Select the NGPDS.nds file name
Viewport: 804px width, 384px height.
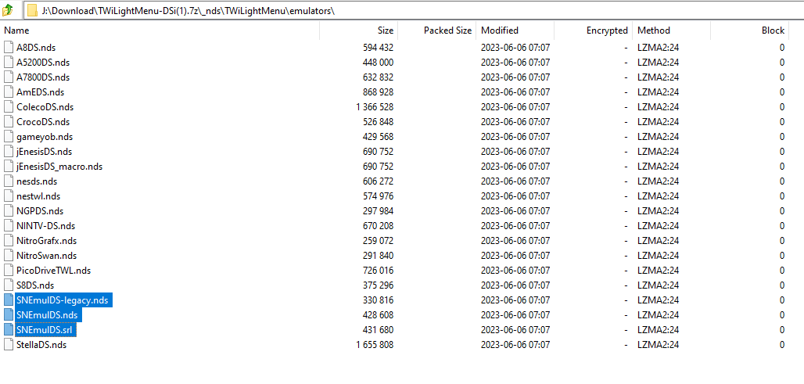pos(40,211)
